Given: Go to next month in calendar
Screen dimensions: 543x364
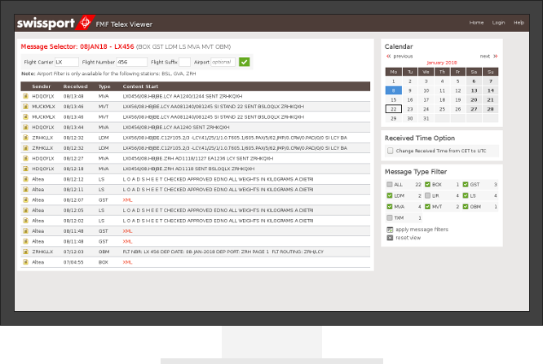Looking at the screenshot, I should pyautogui.click(x=488, y=56).
